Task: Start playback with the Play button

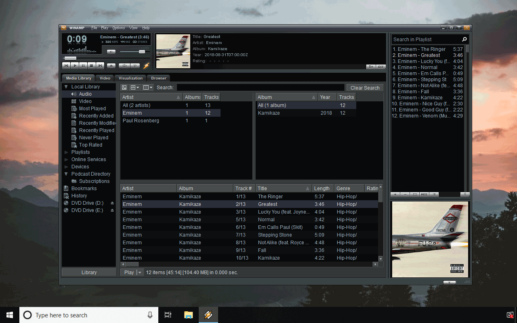Action: point(75,65)
